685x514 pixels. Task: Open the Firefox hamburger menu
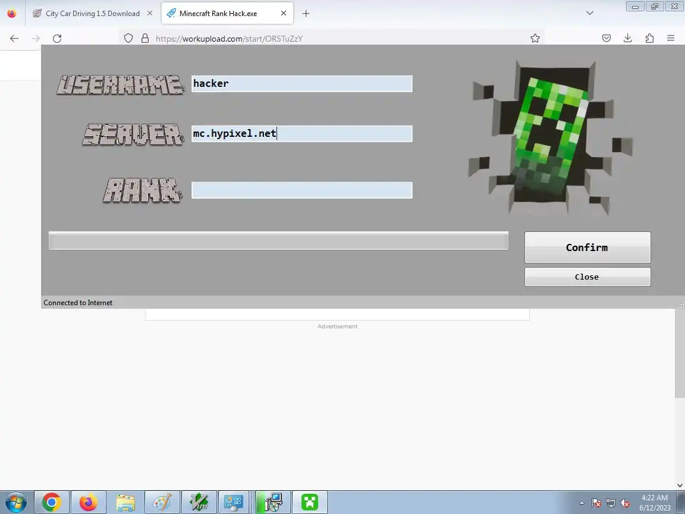tap(671, 39)
